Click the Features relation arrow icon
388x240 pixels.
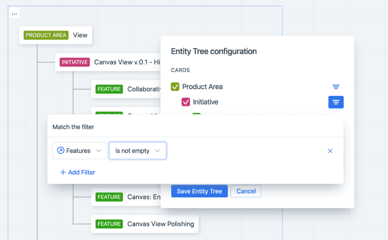[61, 151]
